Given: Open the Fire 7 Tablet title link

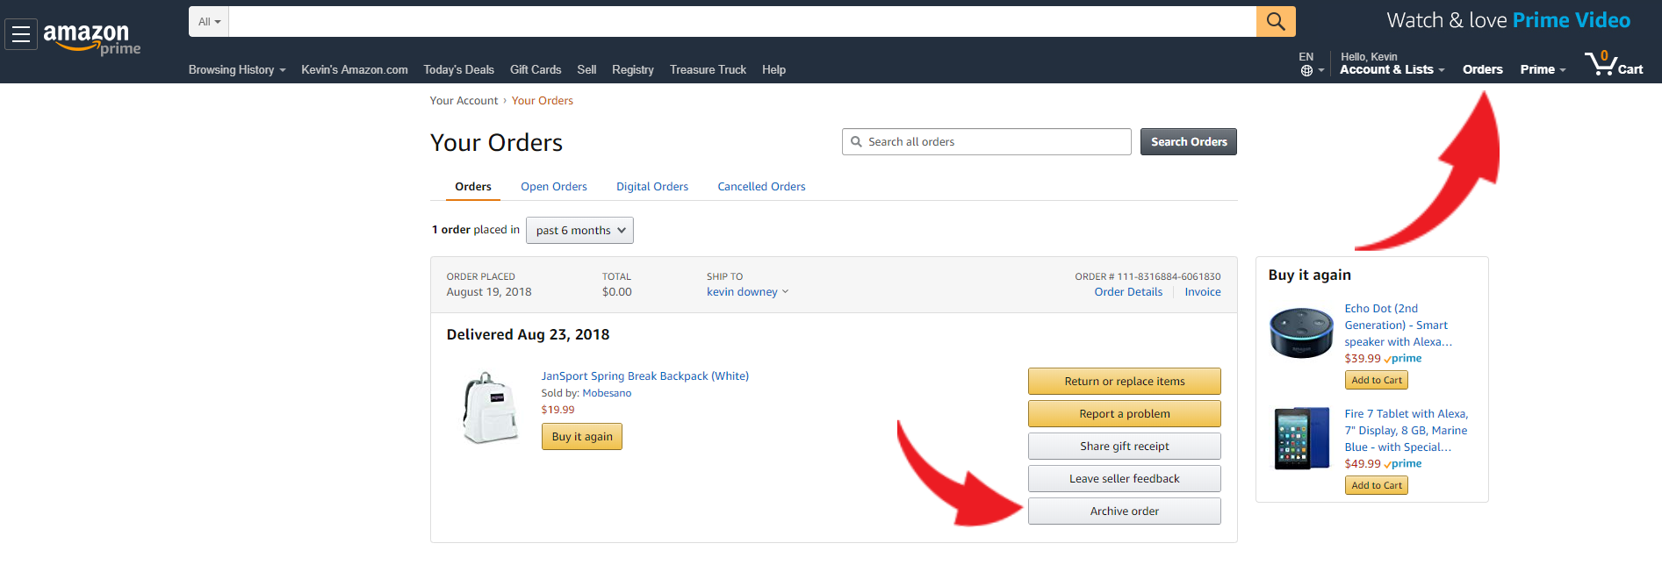Looking at the screenshot, I should click(x=1407, y=431).
